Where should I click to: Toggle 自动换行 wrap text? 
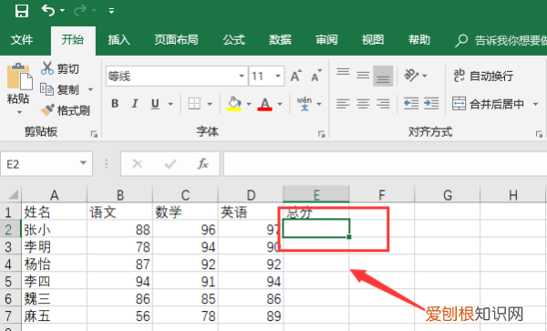483,76
